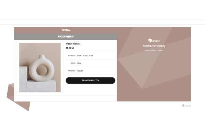Click the WAGA label
Image resolution: width=205 pixels, height=137 pixels.
tap(73, 63)
